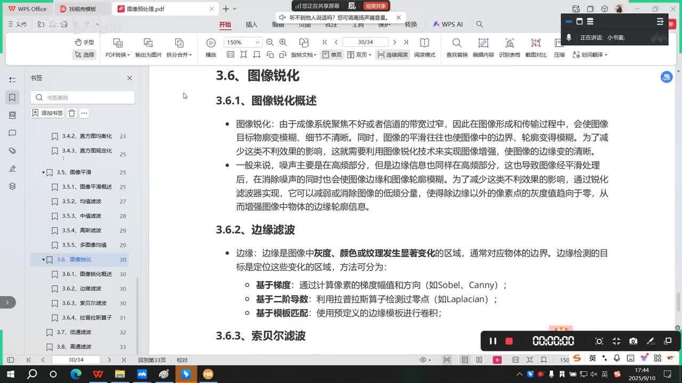Click the 旋转文档 rotate document icon

(x=304, y=43)
